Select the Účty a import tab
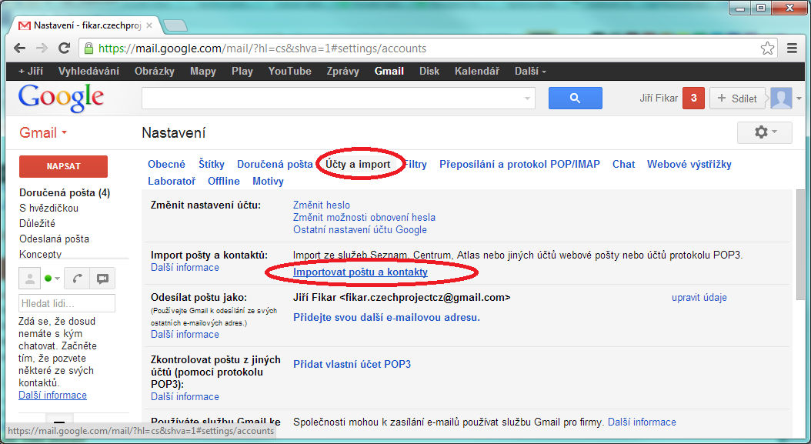Image resolution: width=811 pixels, height=444 pixels. point(358,165)
